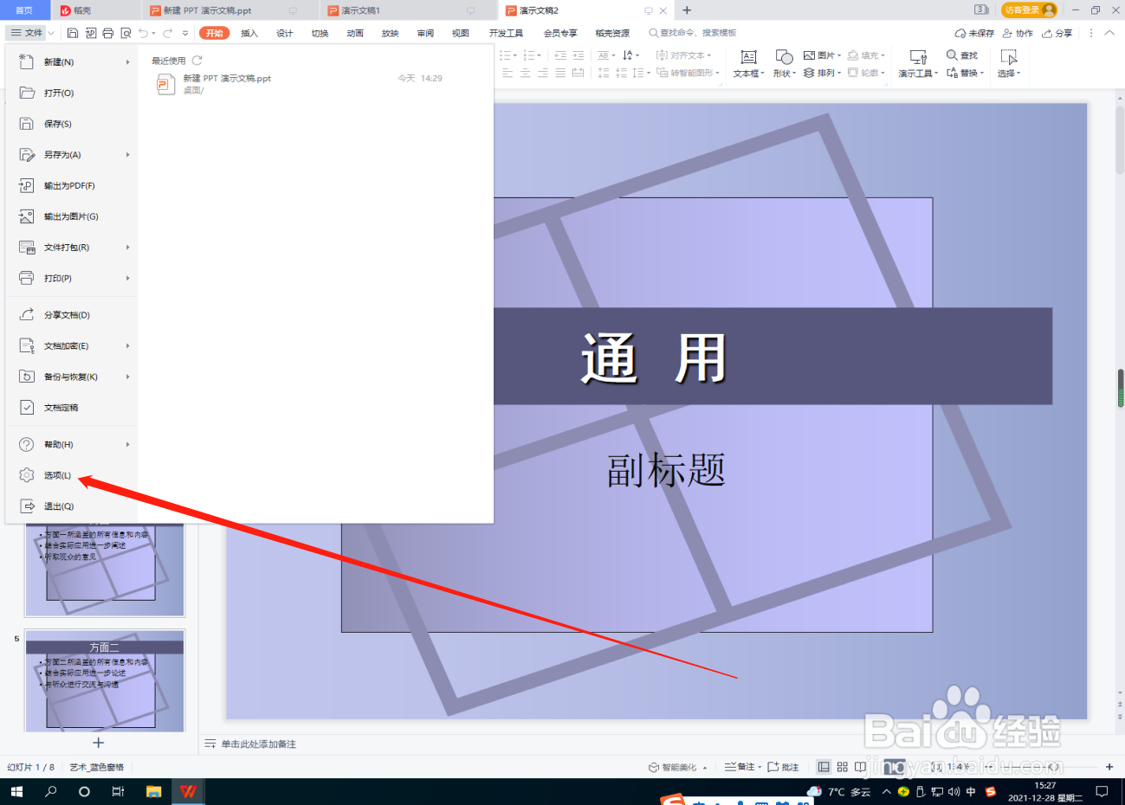The image size is (1125, 805).
Task: Click the 选择 selection tool
Action: point(1009,64)
